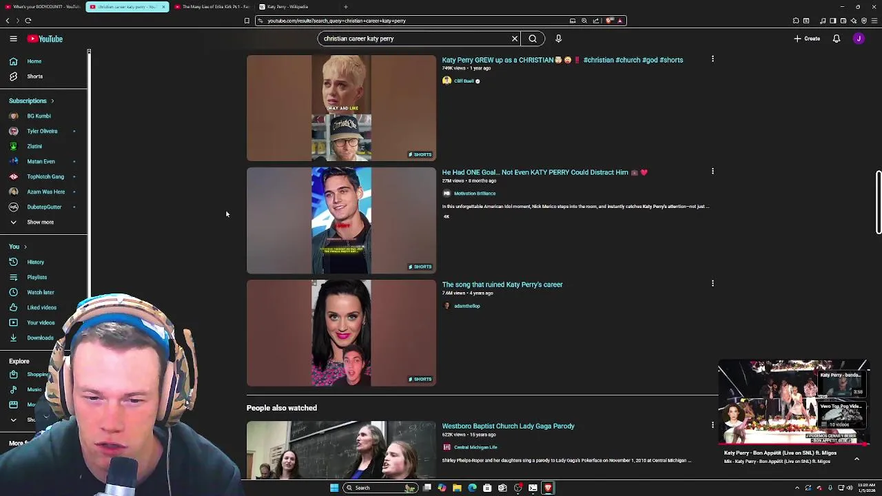The image size is (882, 496).
Task: Open the Katy Perry bandaid suggested video in miniplayer
Action: click(x=841, y=382)
